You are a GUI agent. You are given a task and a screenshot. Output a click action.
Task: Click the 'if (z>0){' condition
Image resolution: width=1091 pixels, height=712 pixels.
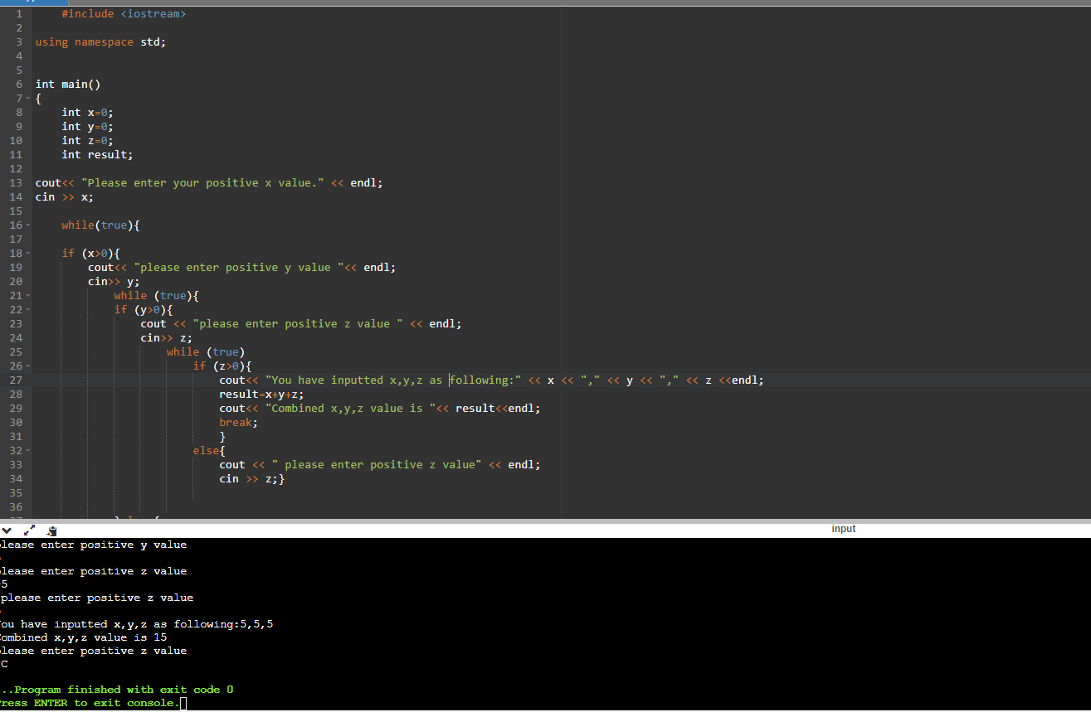click(x=222, y=366)
